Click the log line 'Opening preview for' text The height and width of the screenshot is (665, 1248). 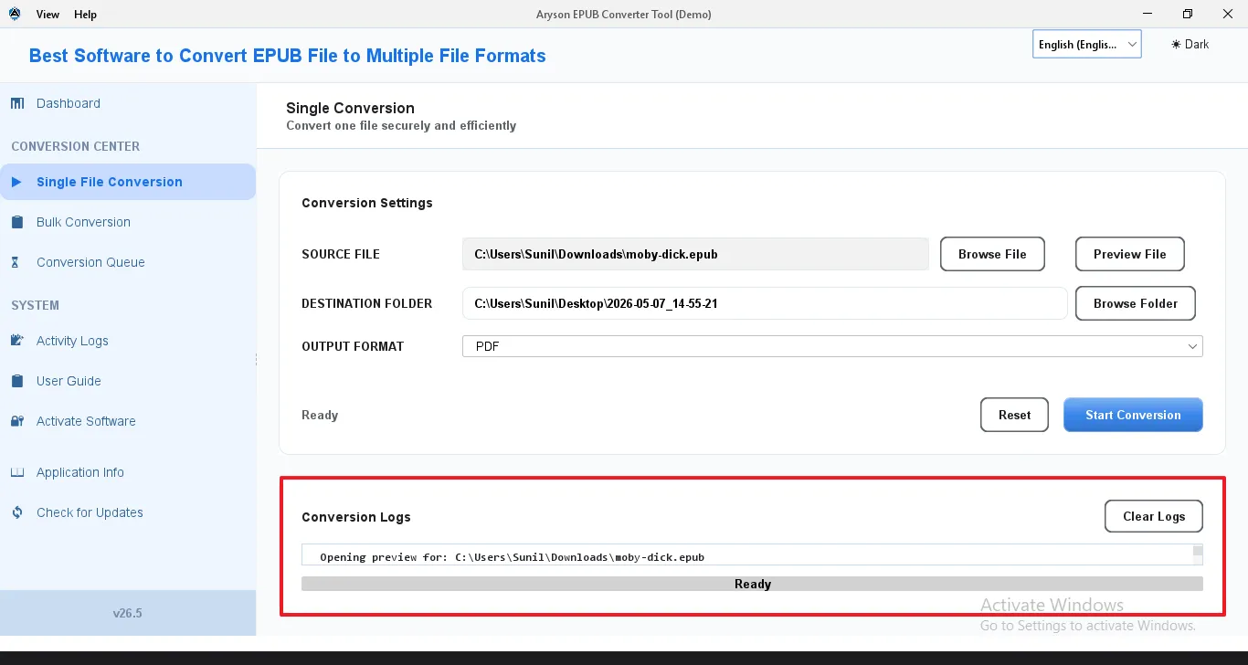coord(512,557)
